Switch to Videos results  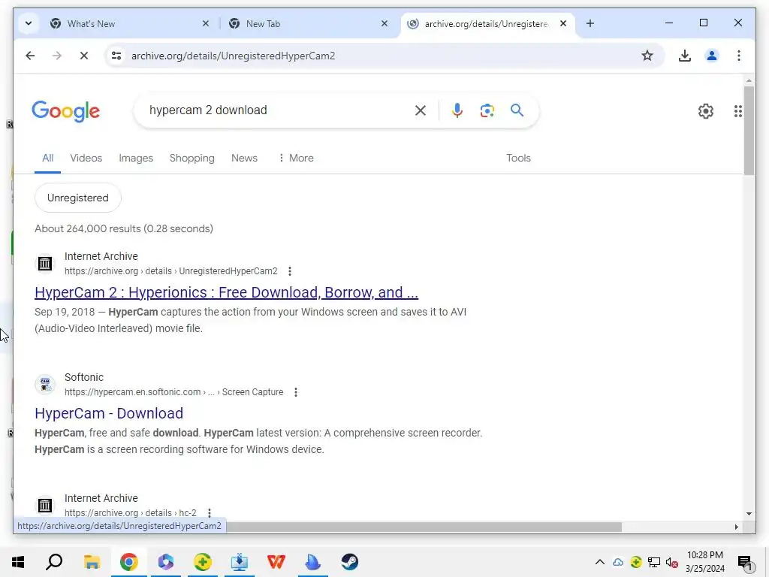[86, 158]
